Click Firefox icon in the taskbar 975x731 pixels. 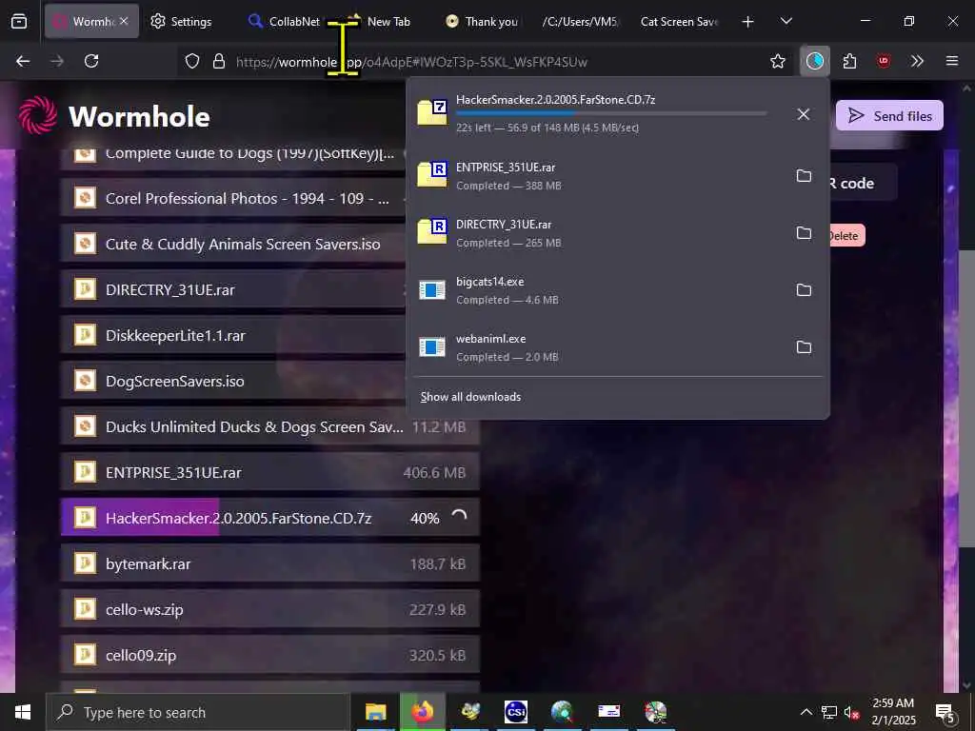pyautogui.click(x=422, y=712)
